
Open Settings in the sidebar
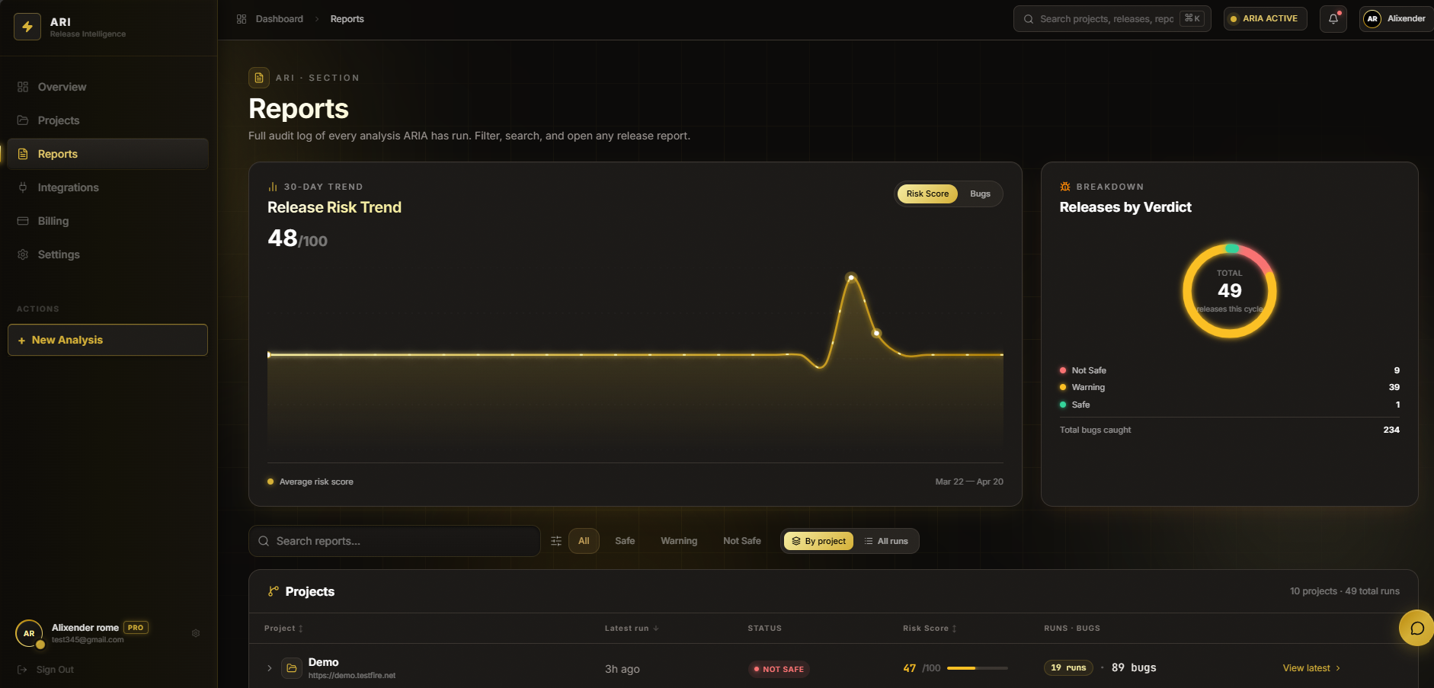click(107, 254)
